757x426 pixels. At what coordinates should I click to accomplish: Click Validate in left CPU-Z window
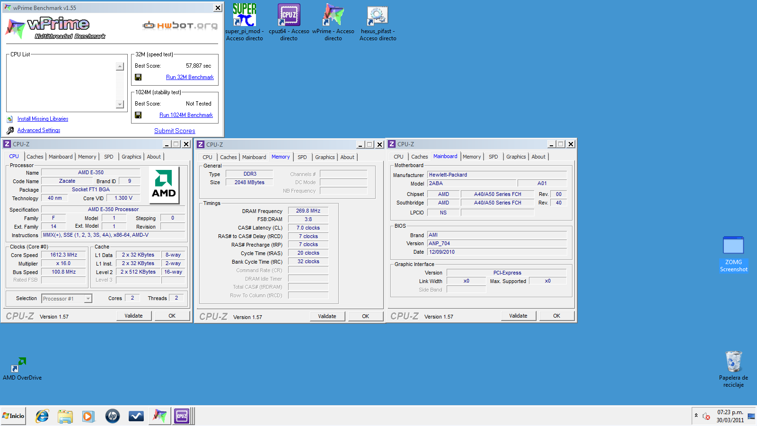click(x=133, y=316)
